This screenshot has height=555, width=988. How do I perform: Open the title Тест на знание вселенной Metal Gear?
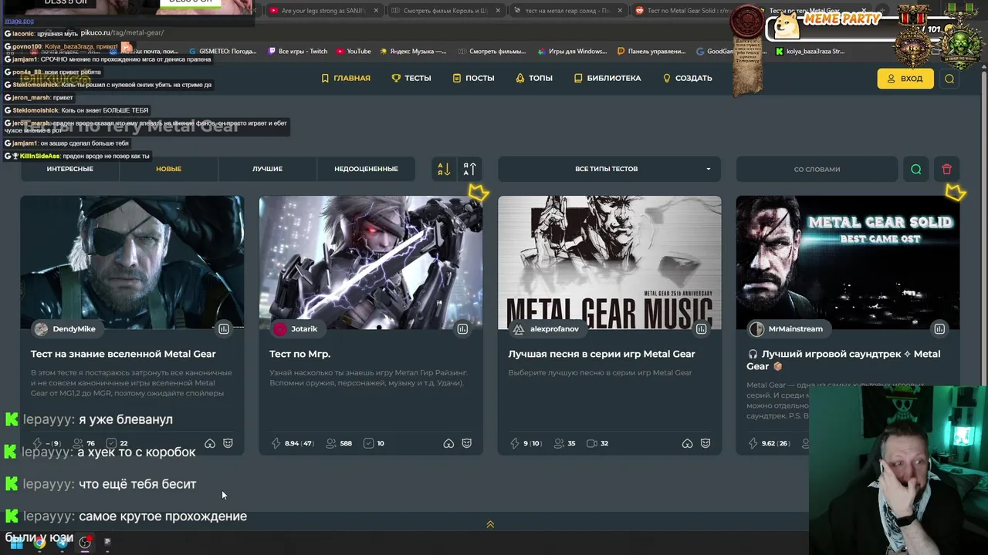(x=123, y=354)
